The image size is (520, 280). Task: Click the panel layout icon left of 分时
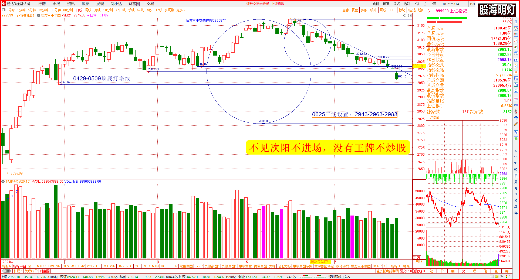4,10
